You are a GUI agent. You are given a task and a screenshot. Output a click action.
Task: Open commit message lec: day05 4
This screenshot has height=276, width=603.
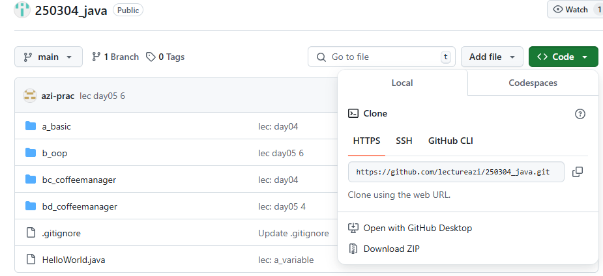point(282,206)
